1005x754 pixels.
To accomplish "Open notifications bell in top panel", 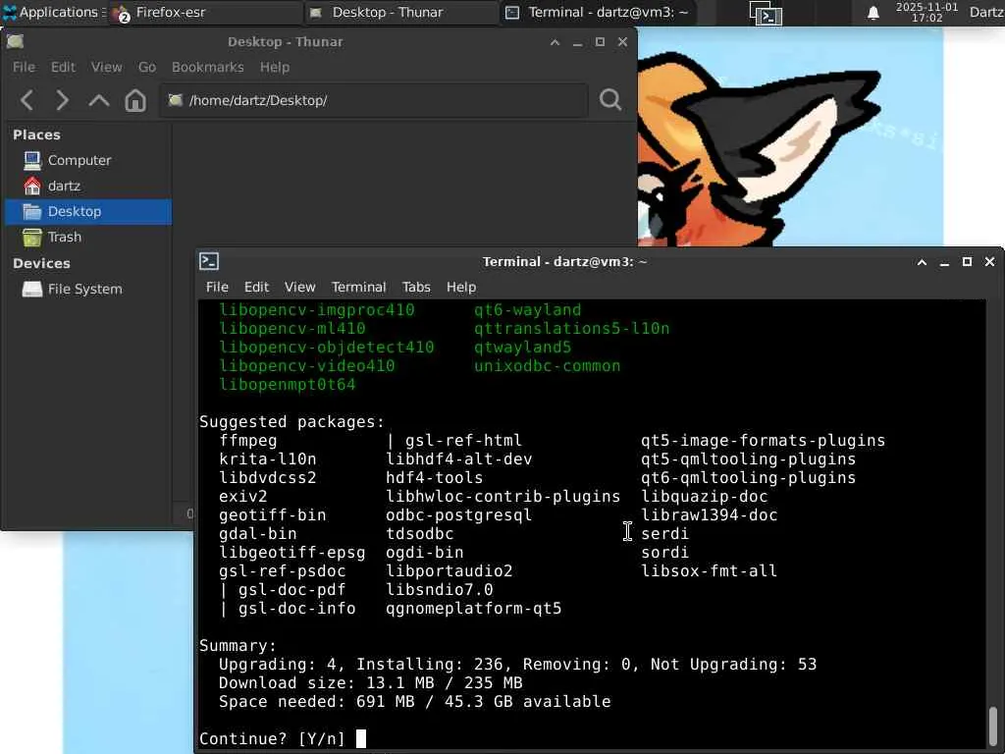I will pyautogui.click(x=873, y=13).
